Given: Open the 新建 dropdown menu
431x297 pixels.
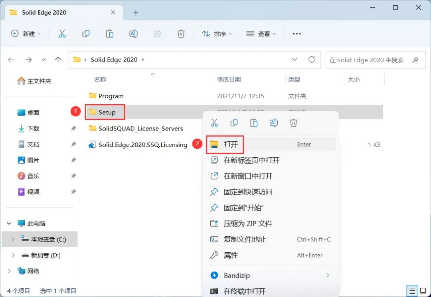Looking at the screenshot, I should (26, 34).
